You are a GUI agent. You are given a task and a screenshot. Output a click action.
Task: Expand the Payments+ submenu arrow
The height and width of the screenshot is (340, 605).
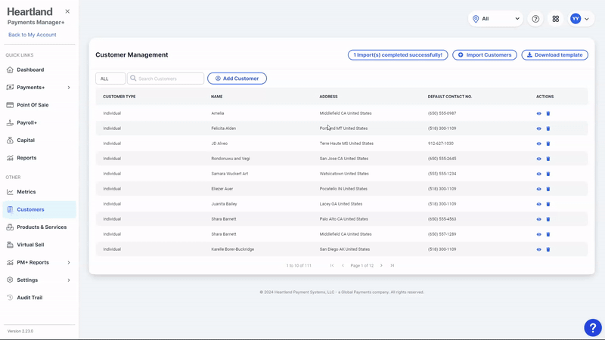pos(69,88)
